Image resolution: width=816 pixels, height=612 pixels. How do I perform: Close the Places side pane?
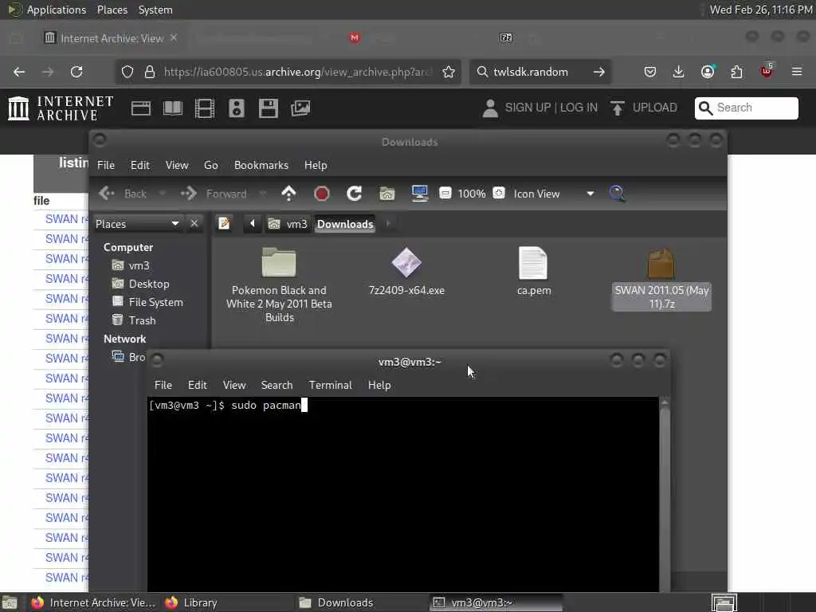click(x=194, y=224)
